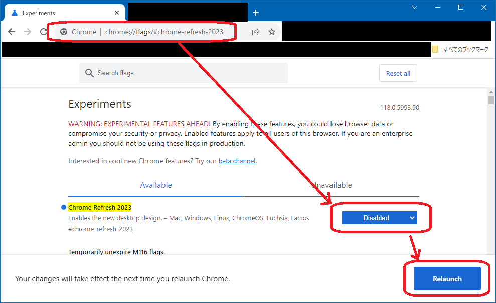
Task: Click the Relaunch button
Action: pyautogui.click(x=447, y=278)
